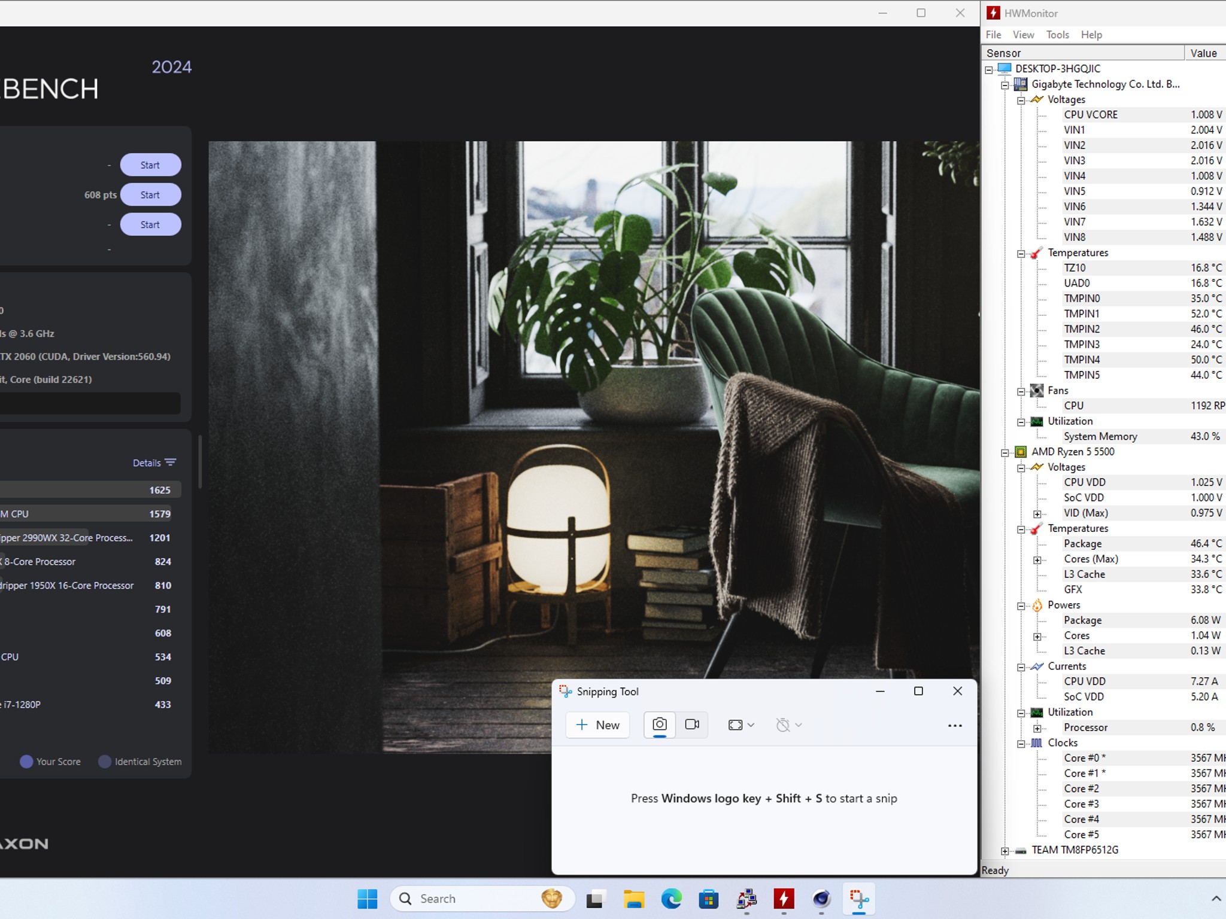
Task: Switch to video record mode in Snipping Tool
Action: pos(692,725)
